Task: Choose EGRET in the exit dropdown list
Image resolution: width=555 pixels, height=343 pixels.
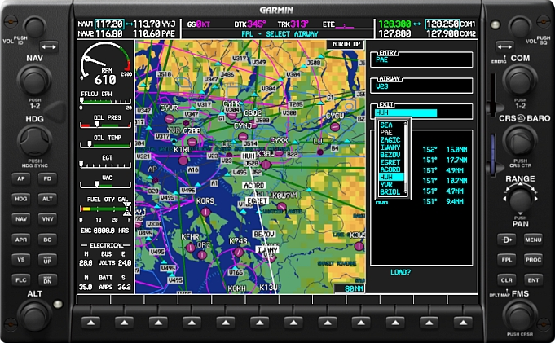Action: [390, 161]
